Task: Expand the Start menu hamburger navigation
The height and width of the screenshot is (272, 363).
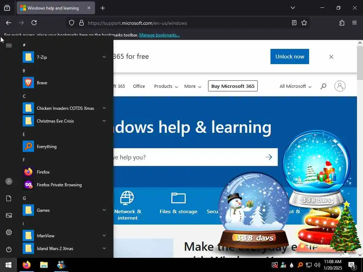Action: 9,45
